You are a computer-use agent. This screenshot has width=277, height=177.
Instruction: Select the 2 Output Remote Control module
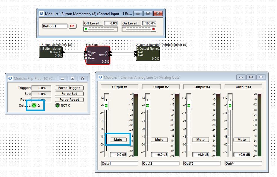pos(148,54)
